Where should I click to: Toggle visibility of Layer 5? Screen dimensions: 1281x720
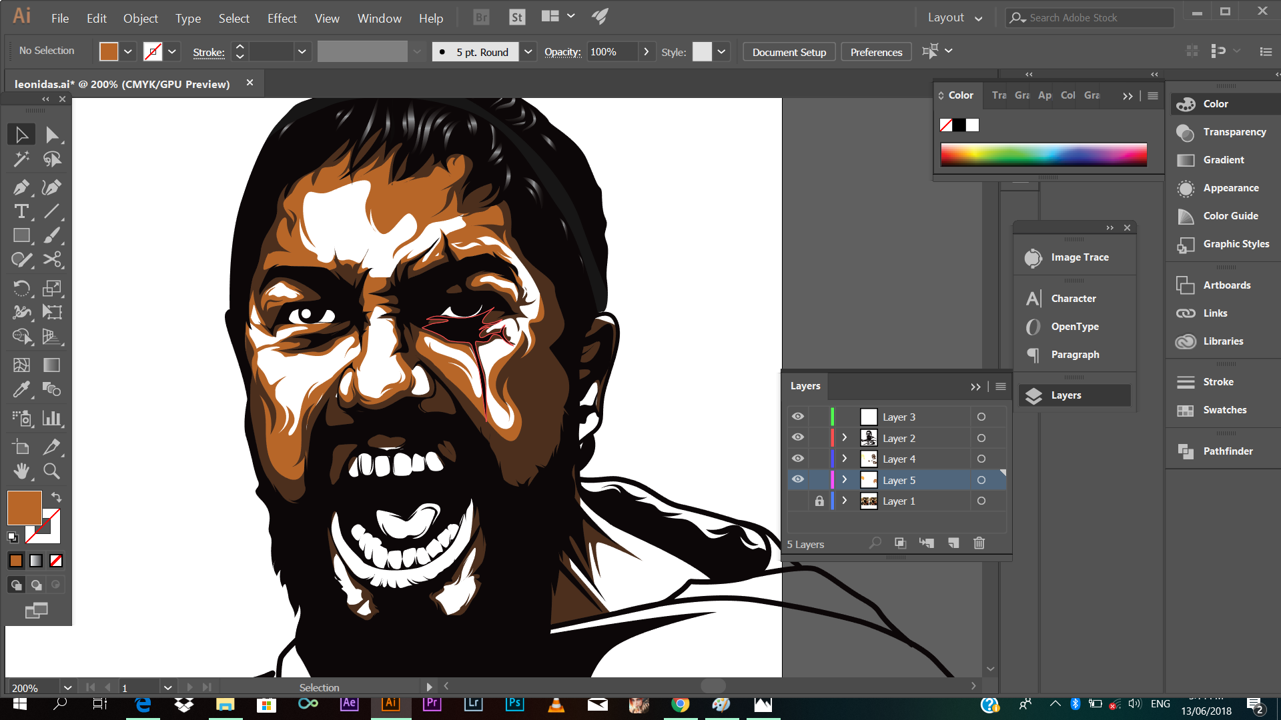797,480
